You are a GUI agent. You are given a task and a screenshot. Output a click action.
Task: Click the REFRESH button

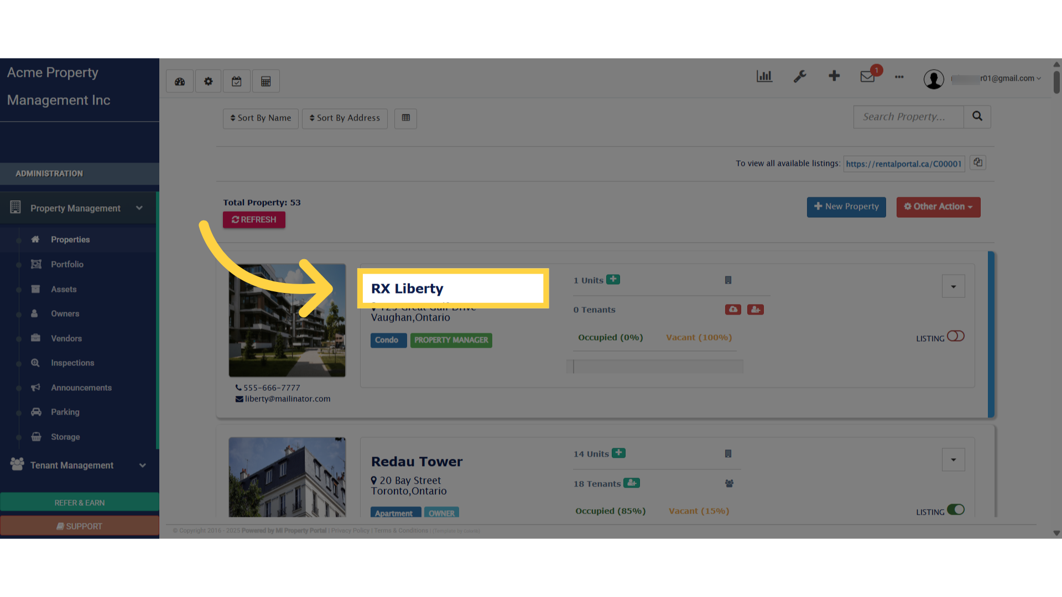(x=254, y=219)
